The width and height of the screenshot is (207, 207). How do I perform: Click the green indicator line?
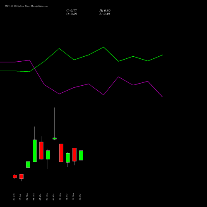pyautogui.click(x=88, y=55)
